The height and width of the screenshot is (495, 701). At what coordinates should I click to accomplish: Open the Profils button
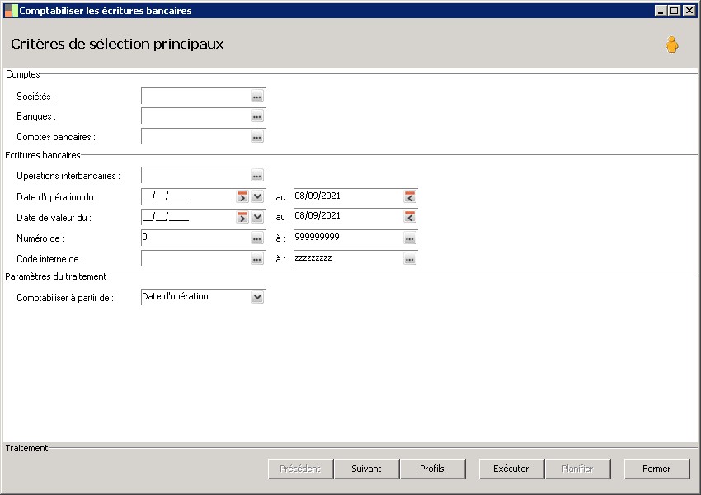coord(431,469)
